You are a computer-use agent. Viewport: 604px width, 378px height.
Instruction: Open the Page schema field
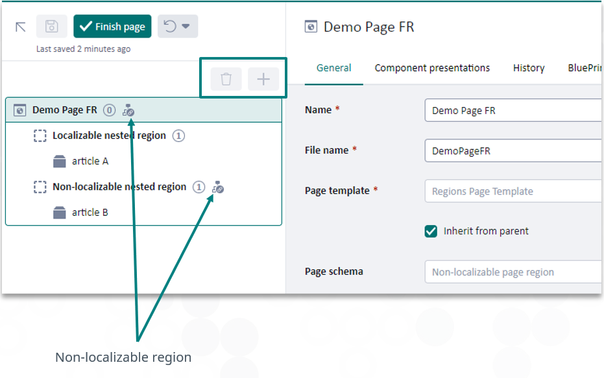tap(514, 272)
